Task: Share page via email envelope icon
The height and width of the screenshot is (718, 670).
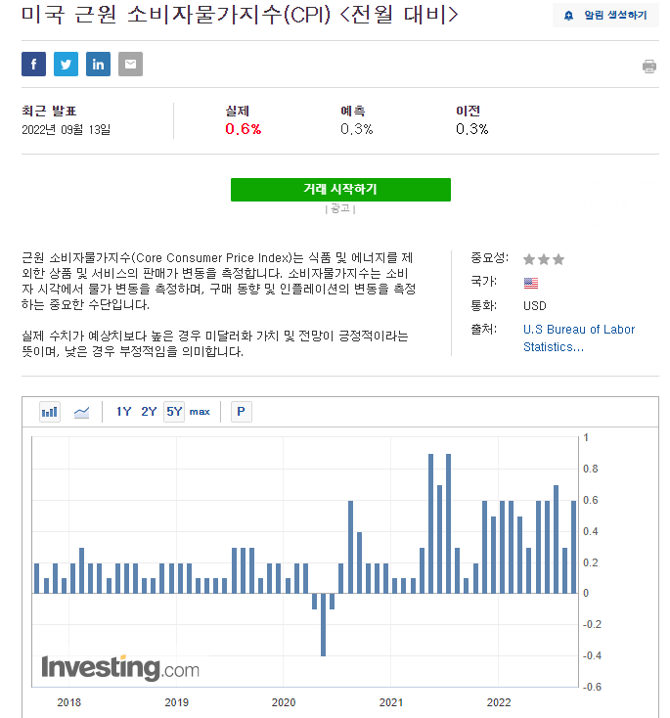Action: pyautogui.click(x=130, y=65)
